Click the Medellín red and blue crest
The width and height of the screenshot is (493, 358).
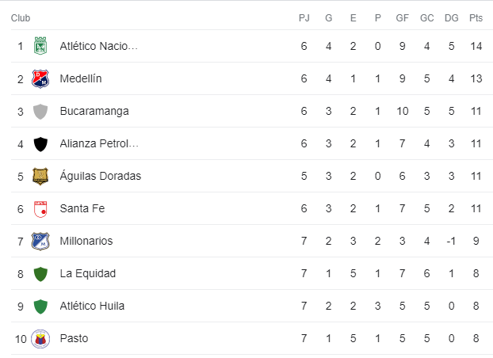pyautogui.click(x=40, y=78)
